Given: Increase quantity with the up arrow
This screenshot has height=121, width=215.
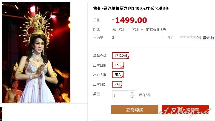Looking at the screenshot, I should click(x=132, y=92).
